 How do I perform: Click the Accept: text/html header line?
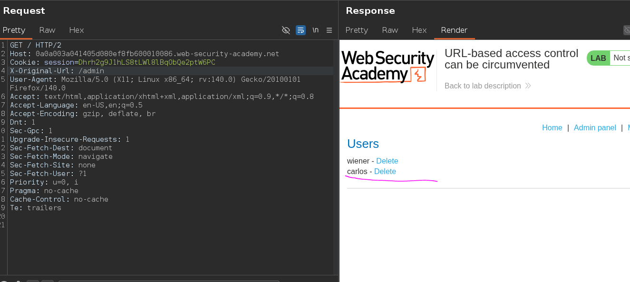tap(162, 97)
